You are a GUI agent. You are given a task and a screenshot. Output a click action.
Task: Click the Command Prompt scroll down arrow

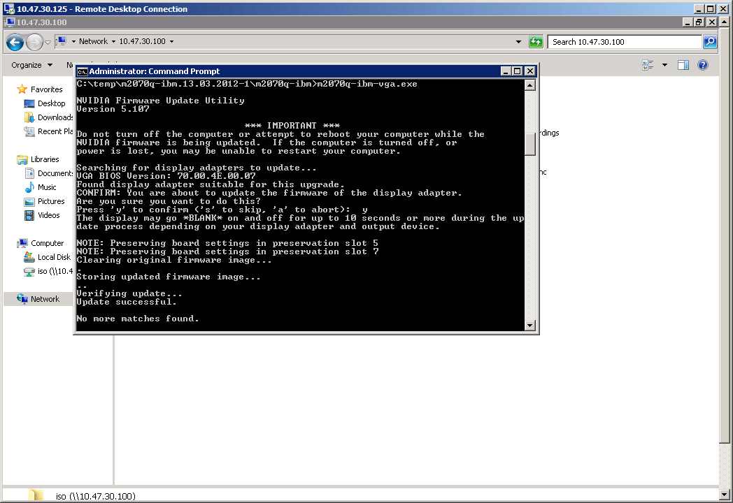click(529, 326)
